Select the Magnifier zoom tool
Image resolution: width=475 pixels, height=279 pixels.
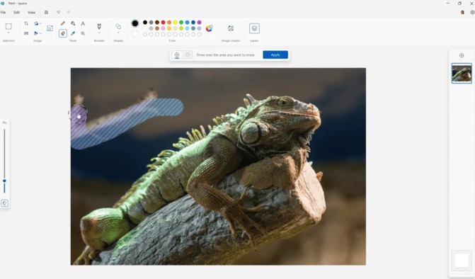83,33
